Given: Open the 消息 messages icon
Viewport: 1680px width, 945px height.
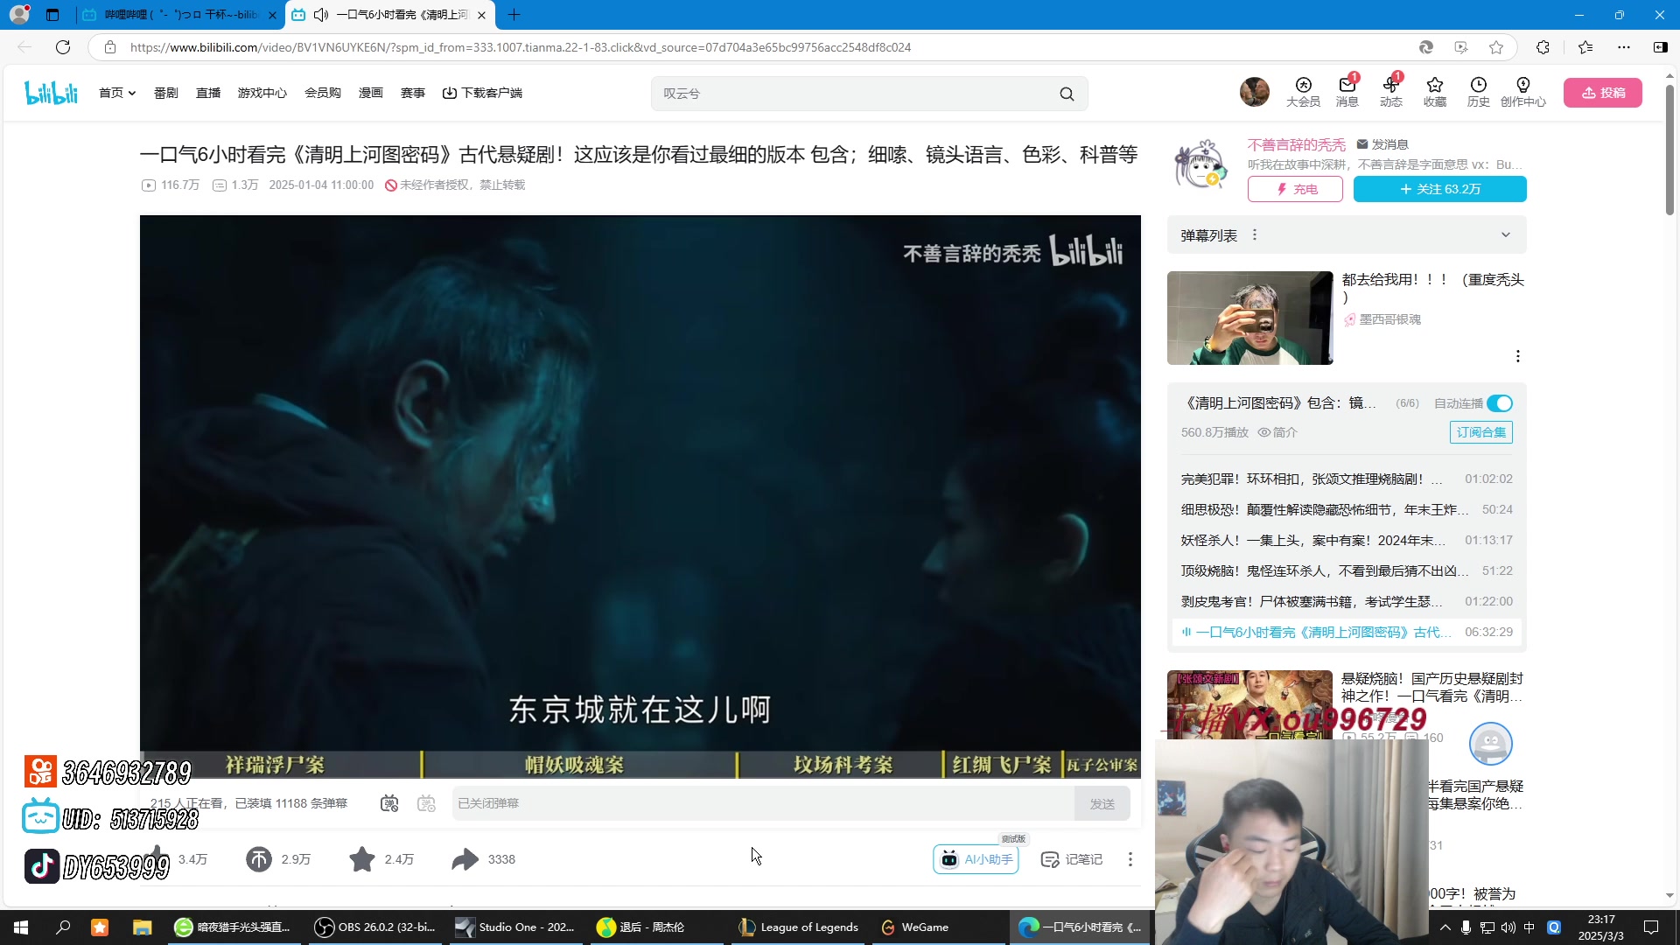Looking at the screenshot, I should tap(1347, 92).
